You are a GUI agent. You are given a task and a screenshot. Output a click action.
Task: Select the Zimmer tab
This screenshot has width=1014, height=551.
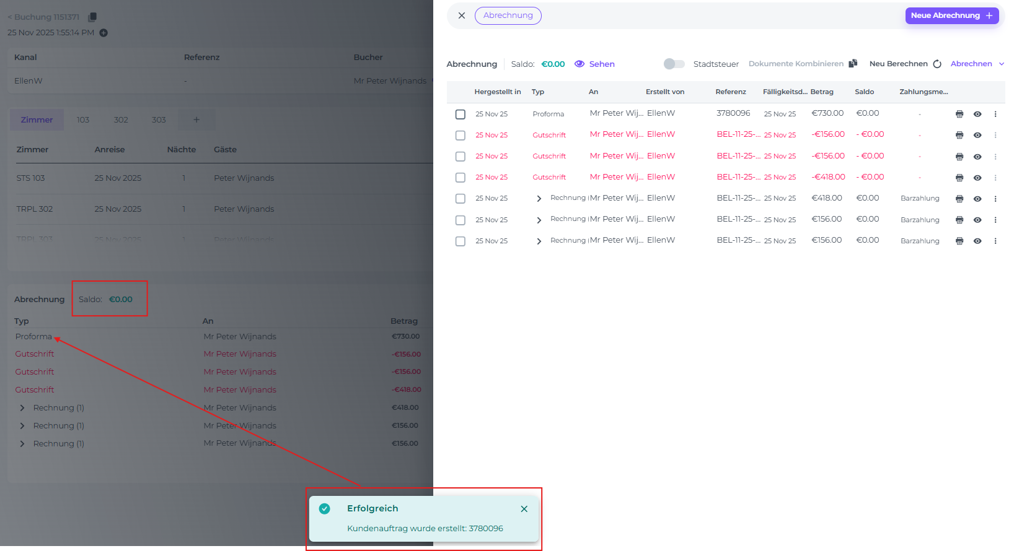pos(37,120)
